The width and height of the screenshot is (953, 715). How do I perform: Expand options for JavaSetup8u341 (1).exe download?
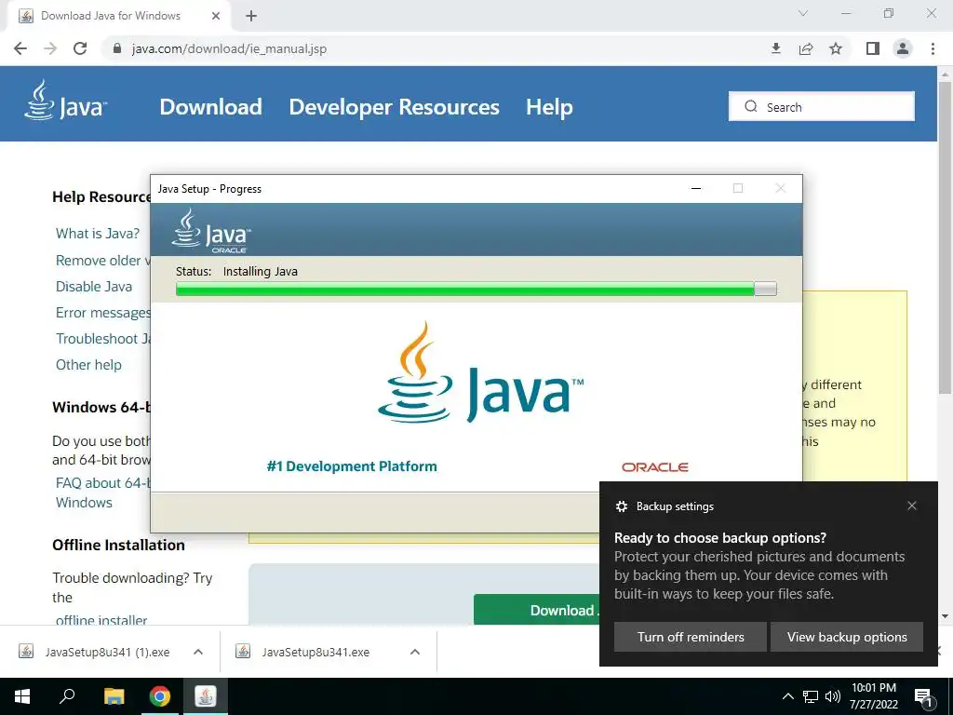click(198, 652)
